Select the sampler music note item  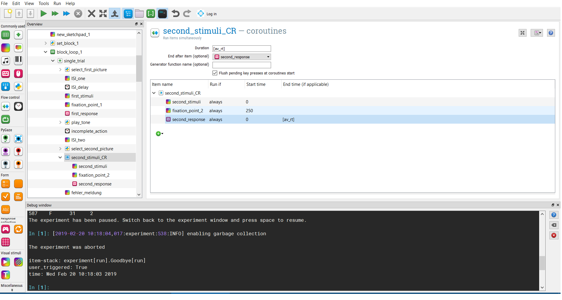coord(6,61)
